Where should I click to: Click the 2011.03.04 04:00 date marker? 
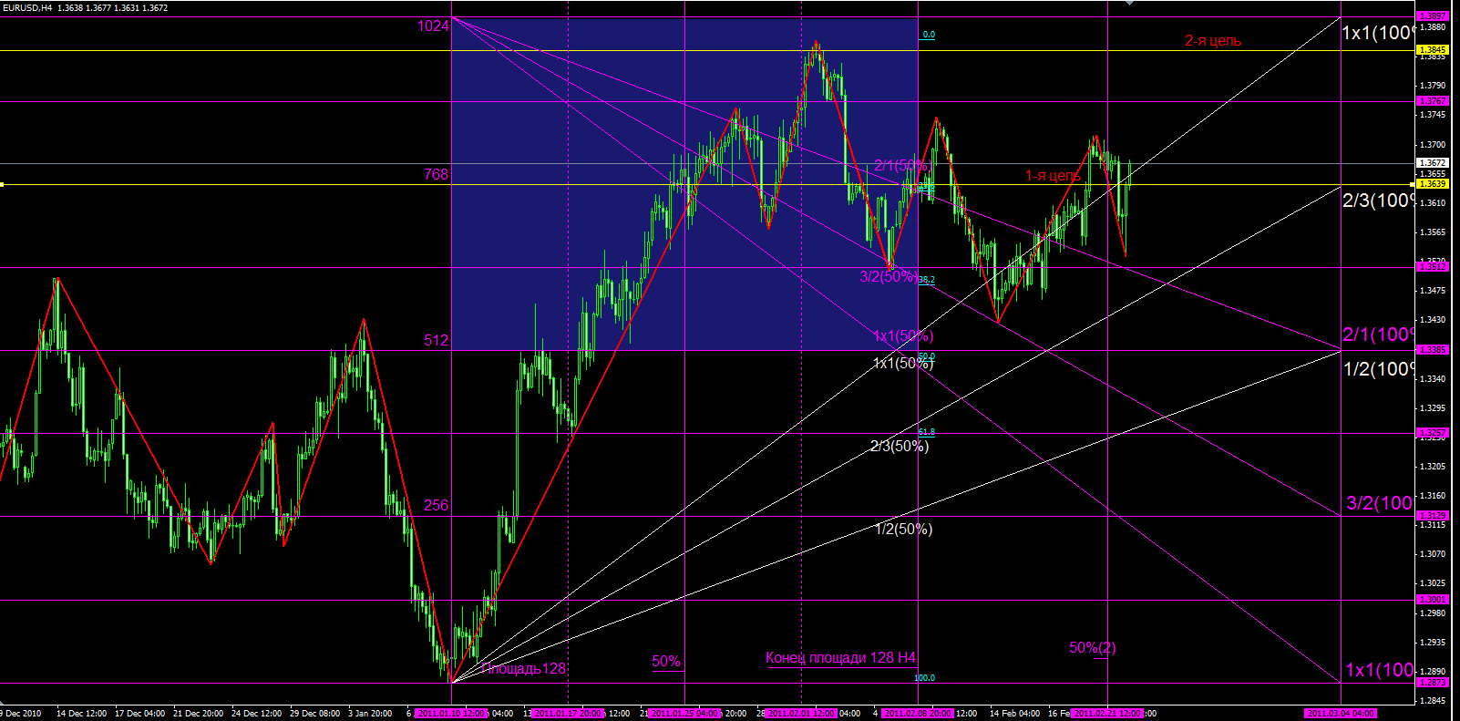(1339, 714)
